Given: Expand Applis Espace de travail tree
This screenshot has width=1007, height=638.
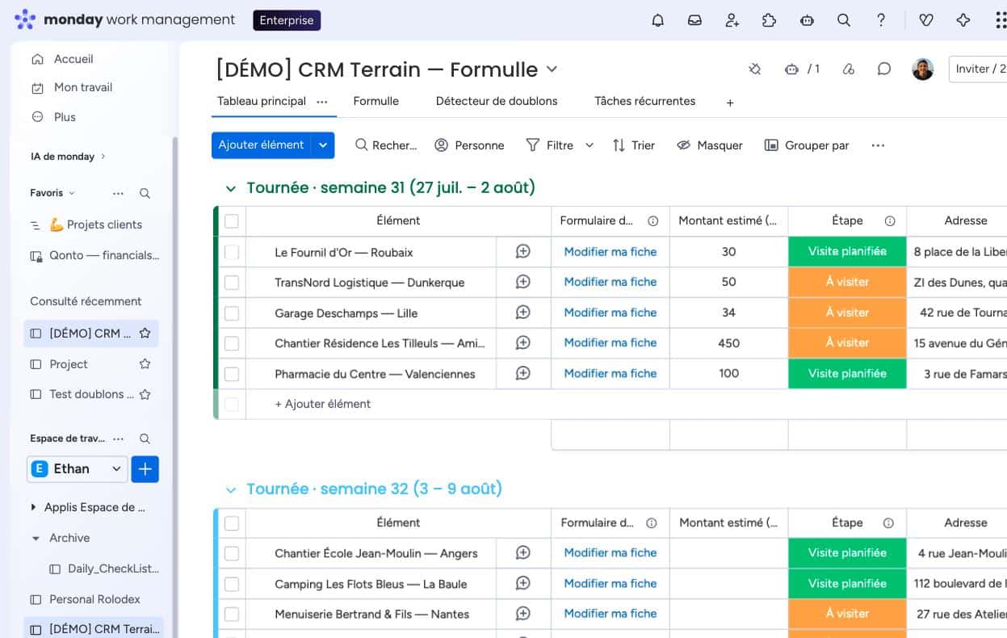Looking at the screenshot, I should [x=33, y=507].
